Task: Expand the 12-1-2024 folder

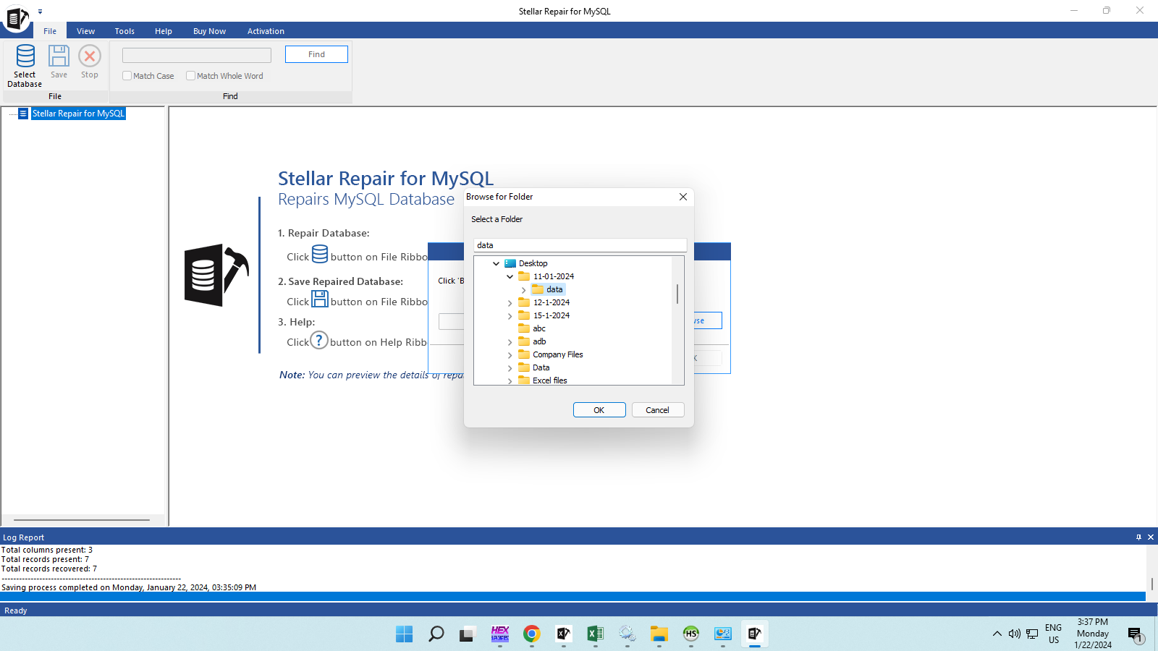Action: pyautogui.click(x=510, y=302)
